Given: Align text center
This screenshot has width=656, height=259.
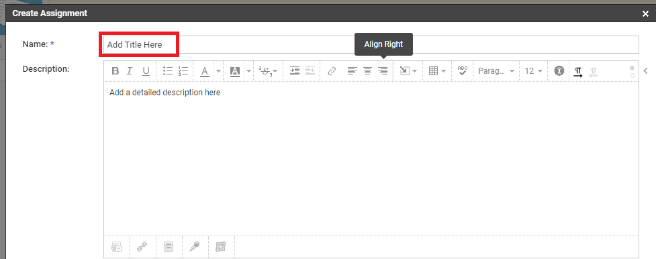Looking at the screenshot, I should coord(367,71).
